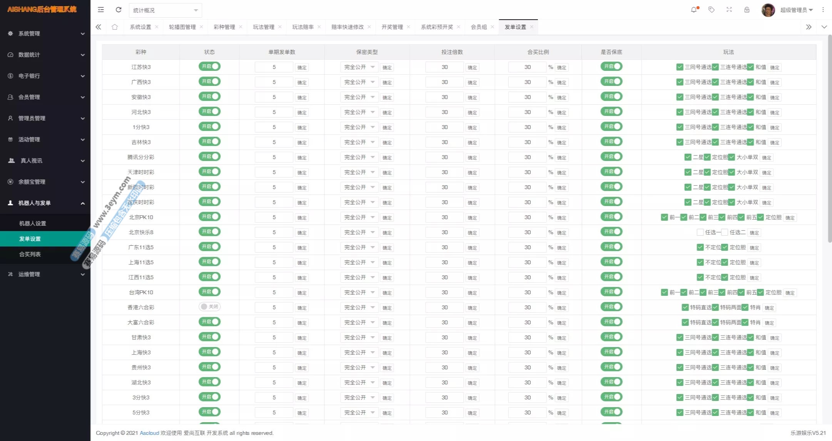Open 机器人设置 sidebar menu item
Image resolution: width=832 pixels, height=441 pixels.
pos(33,223)
